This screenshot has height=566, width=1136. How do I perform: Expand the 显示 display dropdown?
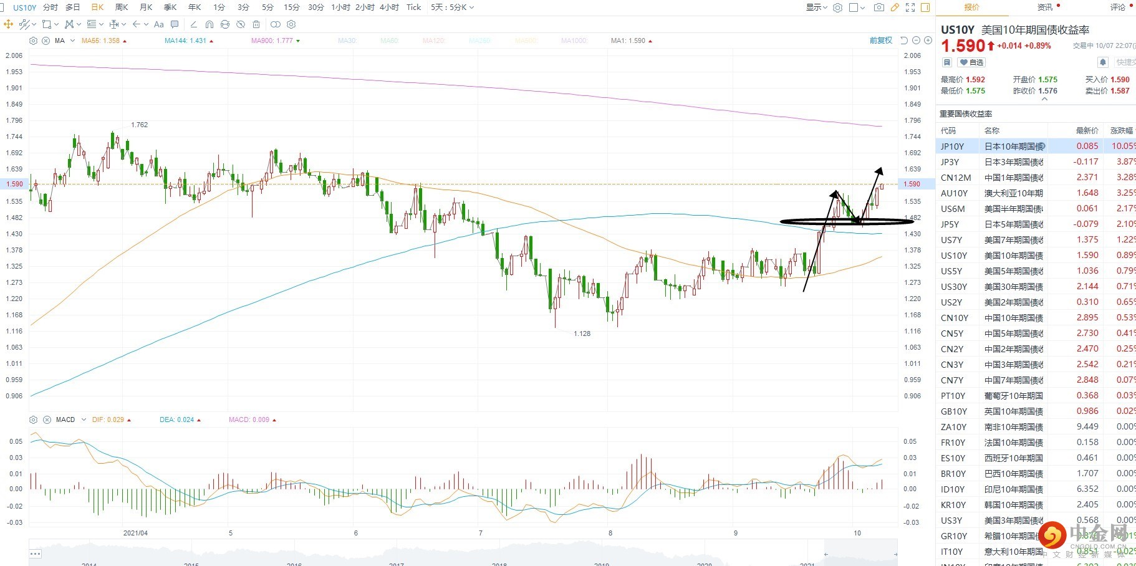click(x=817, y=7)
